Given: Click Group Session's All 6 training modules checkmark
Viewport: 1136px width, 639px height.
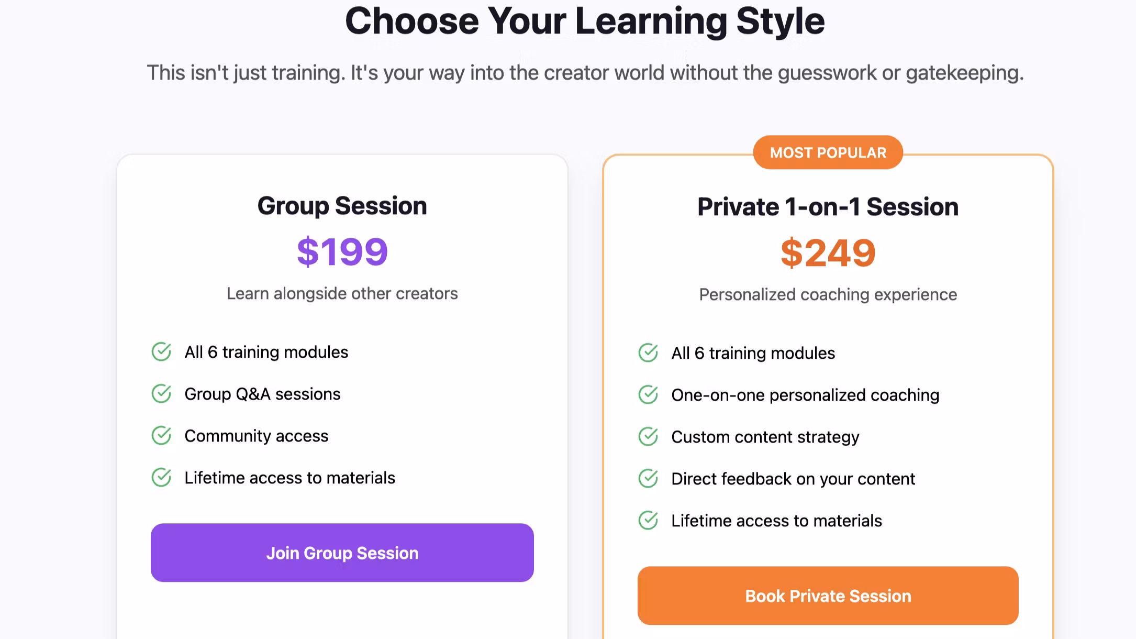Looking at the screenshot, I should 161,352.
